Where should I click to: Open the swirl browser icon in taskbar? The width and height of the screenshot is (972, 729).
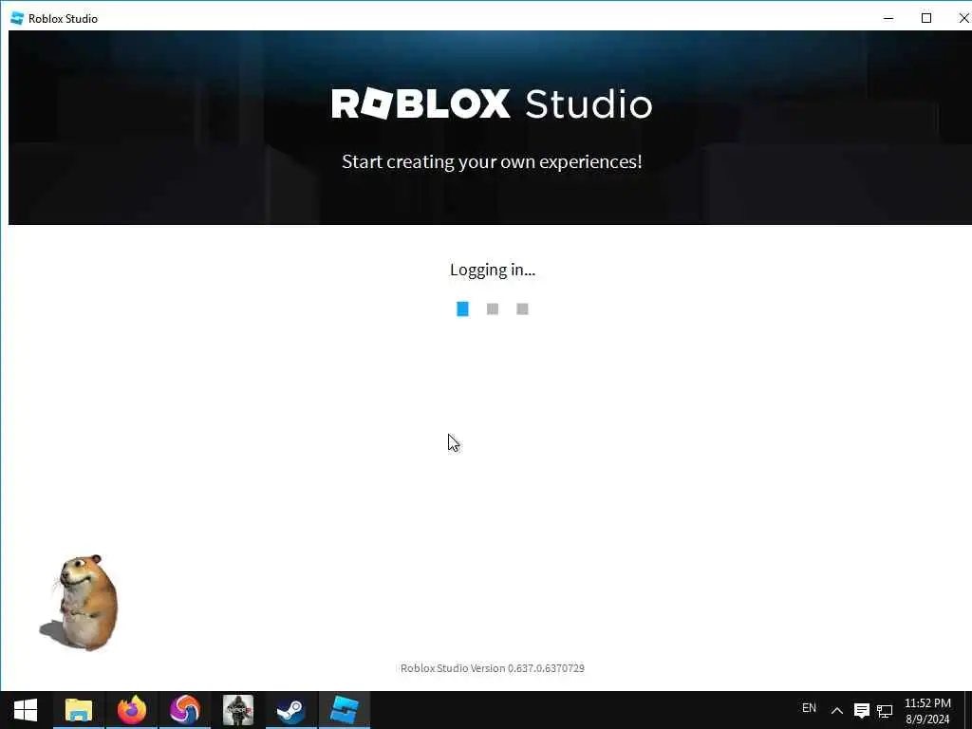point(185,710)
